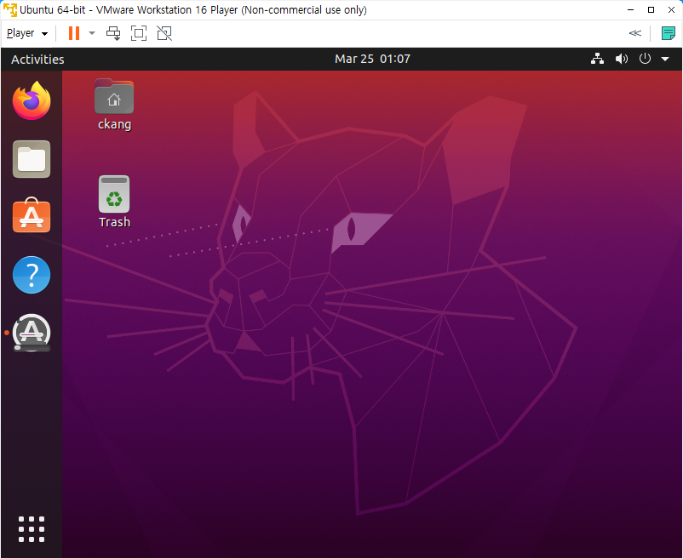Image resolution: width=683 pixels, height=559 pixels.
Task: Click the wired network status icon
Action: point(597,59)
